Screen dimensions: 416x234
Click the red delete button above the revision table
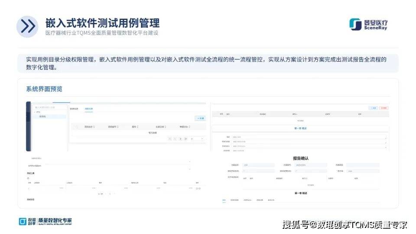coord(384,108)
